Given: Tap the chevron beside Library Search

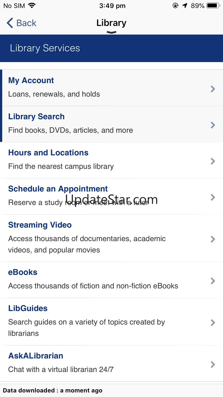Looking at the screenshot, I should tap(213, 125).
